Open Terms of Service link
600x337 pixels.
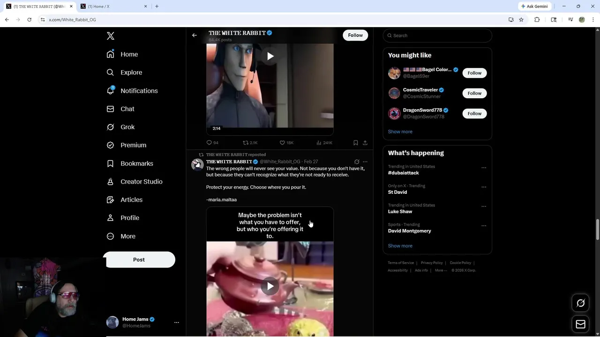coord(401,263)
